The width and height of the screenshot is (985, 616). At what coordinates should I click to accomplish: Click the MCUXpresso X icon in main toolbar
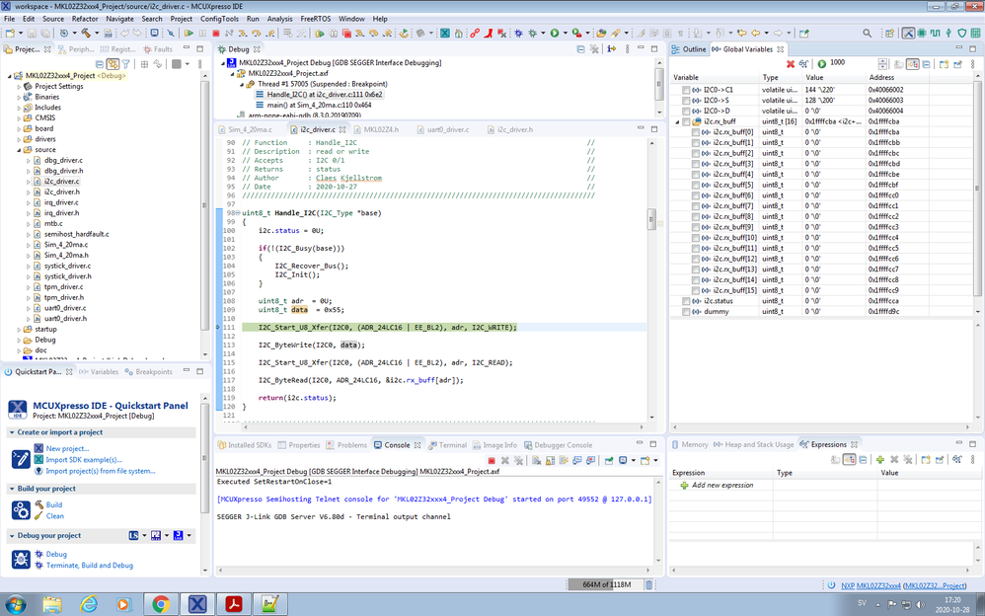tap(445, 33)
